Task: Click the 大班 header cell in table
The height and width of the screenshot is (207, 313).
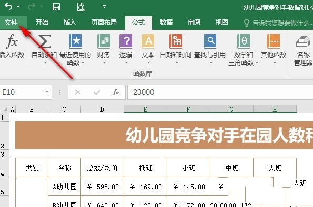Action: click(275, 168)
